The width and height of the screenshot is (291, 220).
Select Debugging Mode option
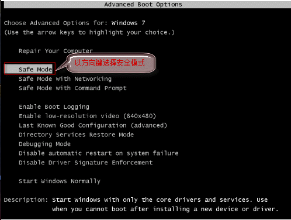pyautogui.click(x=44, y=144)
